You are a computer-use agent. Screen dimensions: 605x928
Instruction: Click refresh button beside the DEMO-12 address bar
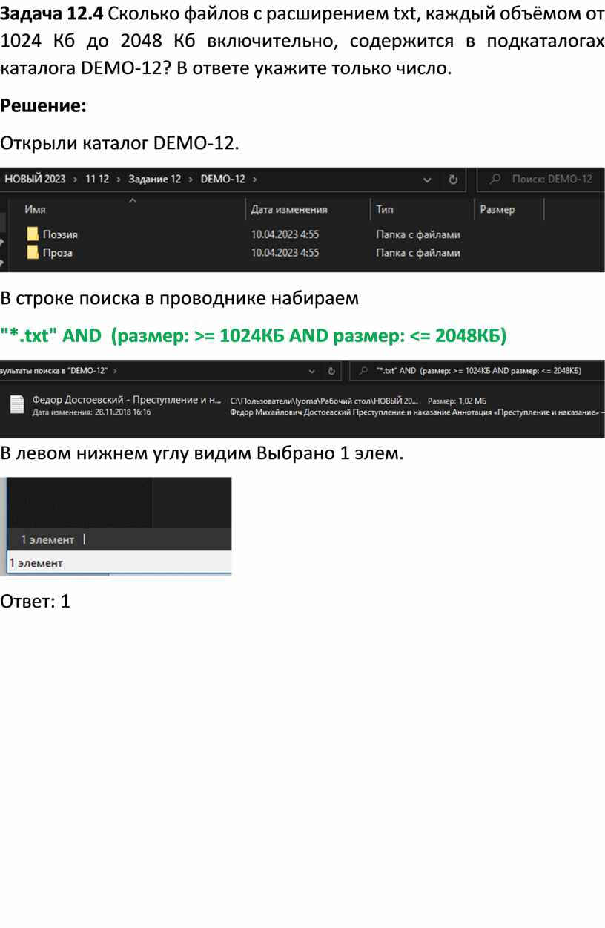point(453,180)
